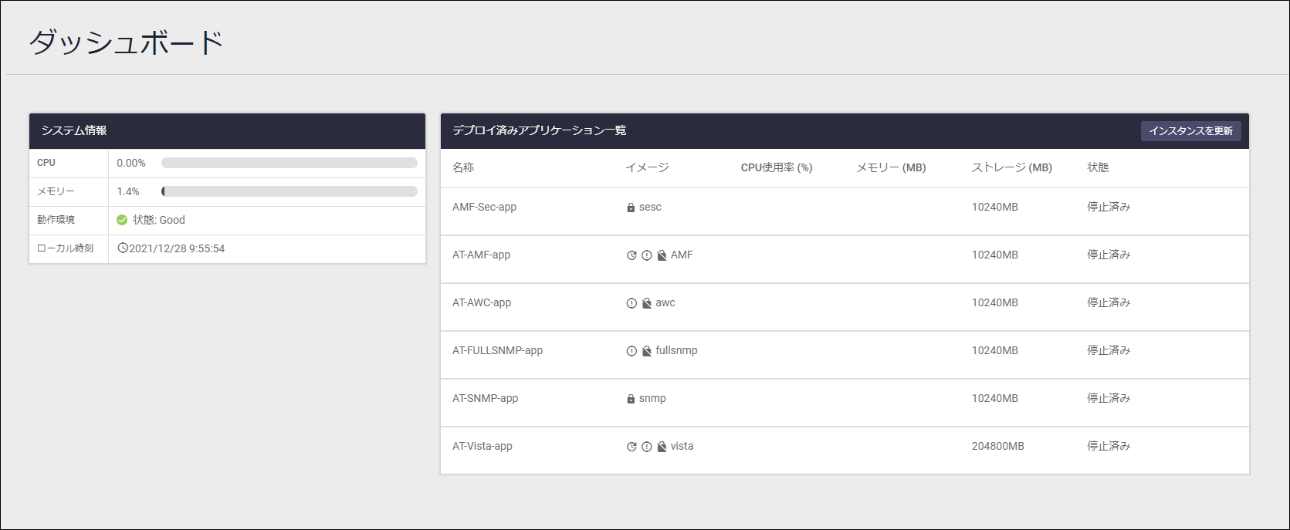
Task: Click the 停止済み status of AT-SNMP-app
Action: pos(1109,398)
